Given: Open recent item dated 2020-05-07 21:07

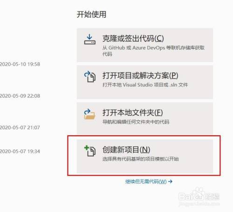Looking at the screenshot, I should [x=20, y=127].
